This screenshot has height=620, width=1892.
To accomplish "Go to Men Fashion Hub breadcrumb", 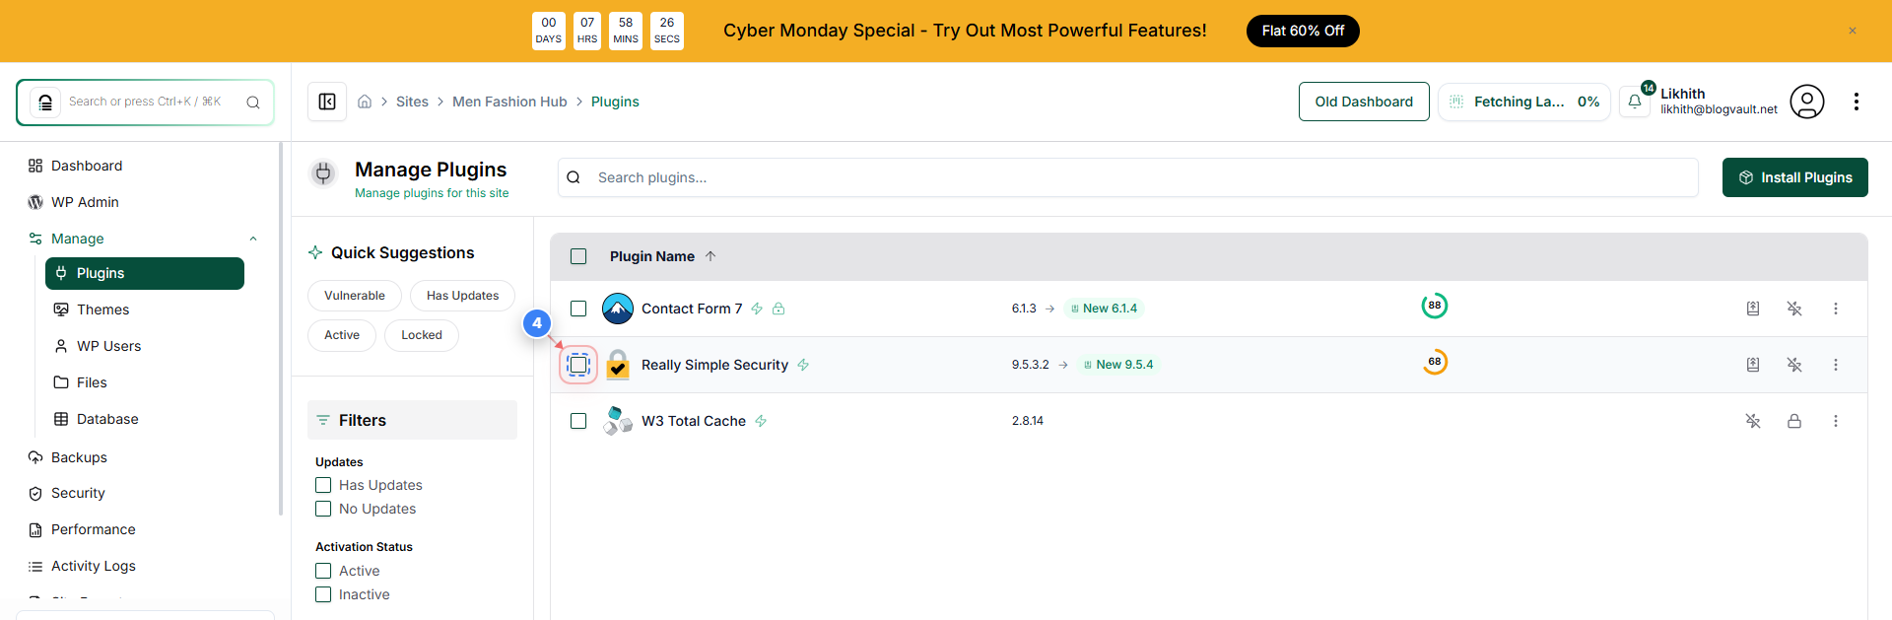I will [509, 102].
